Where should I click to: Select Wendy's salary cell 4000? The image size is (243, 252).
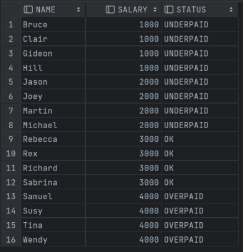(124, 240)
